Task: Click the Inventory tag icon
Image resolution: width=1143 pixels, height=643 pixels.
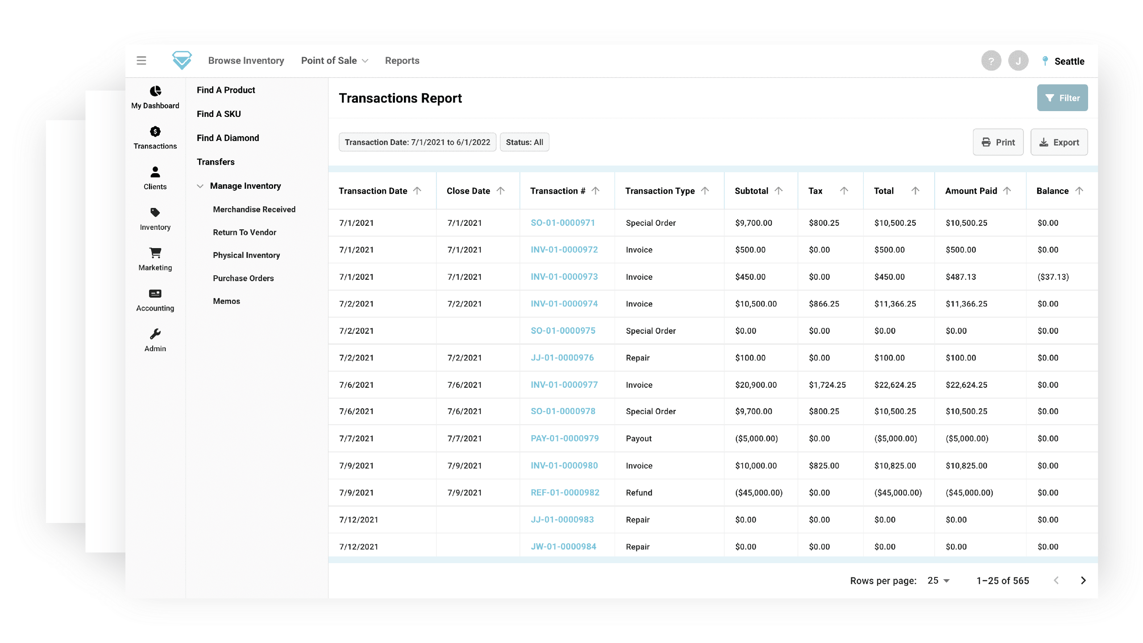Action: click(x=155, y=212)
